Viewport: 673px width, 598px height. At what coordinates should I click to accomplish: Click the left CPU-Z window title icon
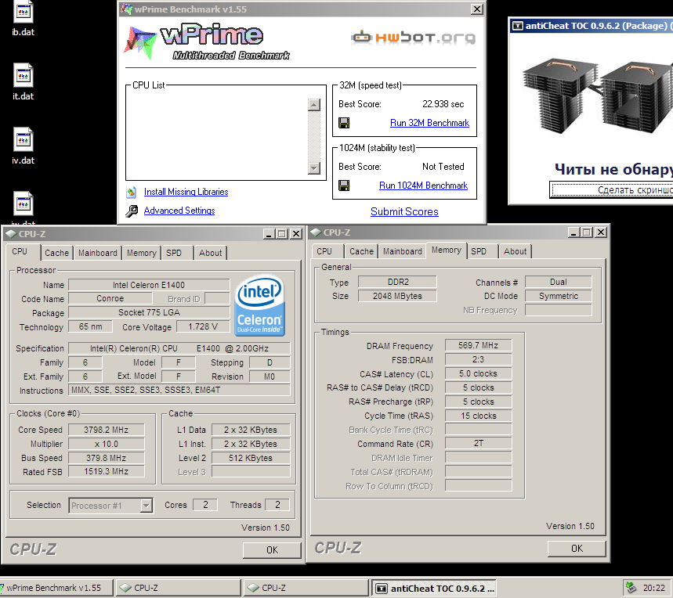11,234
